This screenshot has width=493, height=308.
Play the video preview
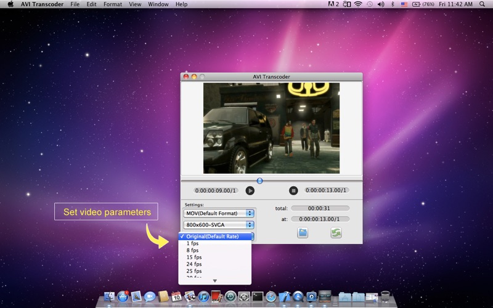[x=250, y=190]
